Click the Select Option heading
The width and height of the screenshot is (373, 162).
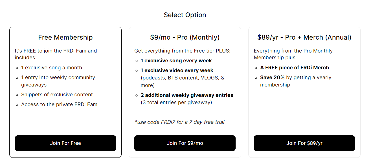click(185, 15)
